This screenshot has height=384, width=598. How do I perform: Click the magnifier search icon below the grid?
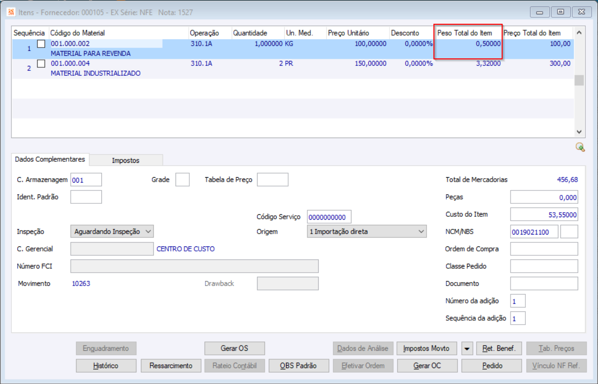pos(580,147)
